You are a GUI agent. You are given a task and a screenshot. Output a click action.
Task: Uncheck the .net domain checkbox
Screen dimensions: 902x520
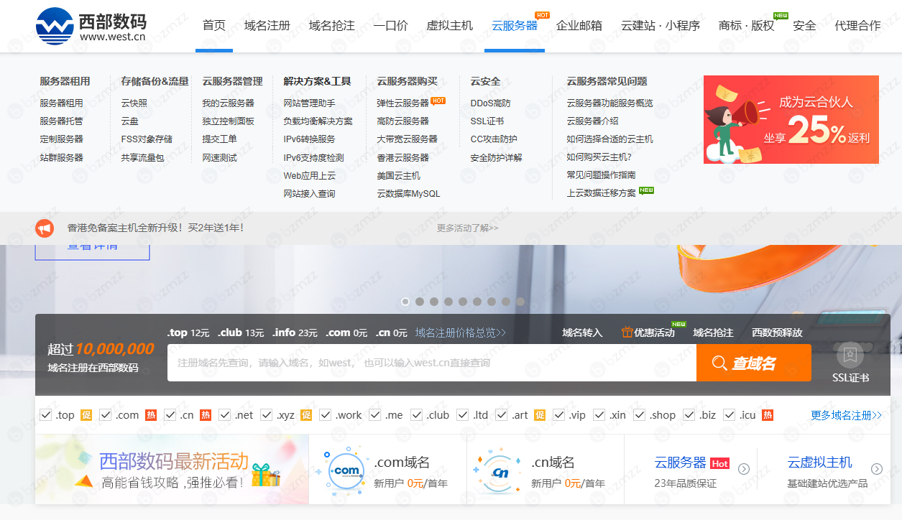(x=224, y=415)
